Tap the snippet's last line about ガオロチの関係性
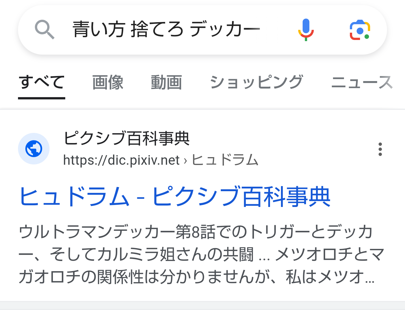Screen dimensions: 405x310 click(x=196, y=277)
